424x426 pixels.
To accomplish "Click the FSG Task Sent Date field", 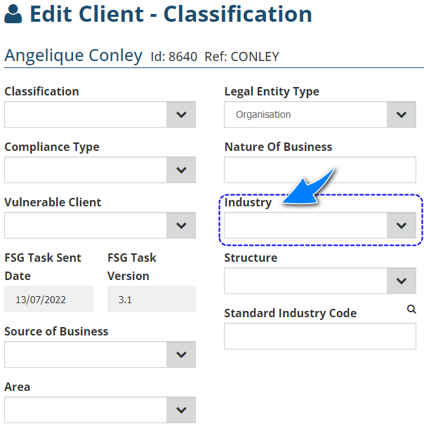I will [48, 299].
